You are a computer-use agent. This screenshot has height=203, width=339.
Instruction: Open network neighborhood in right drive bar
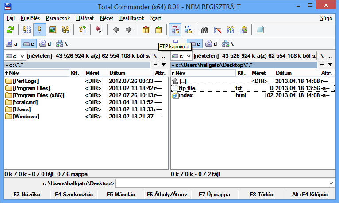228,44
